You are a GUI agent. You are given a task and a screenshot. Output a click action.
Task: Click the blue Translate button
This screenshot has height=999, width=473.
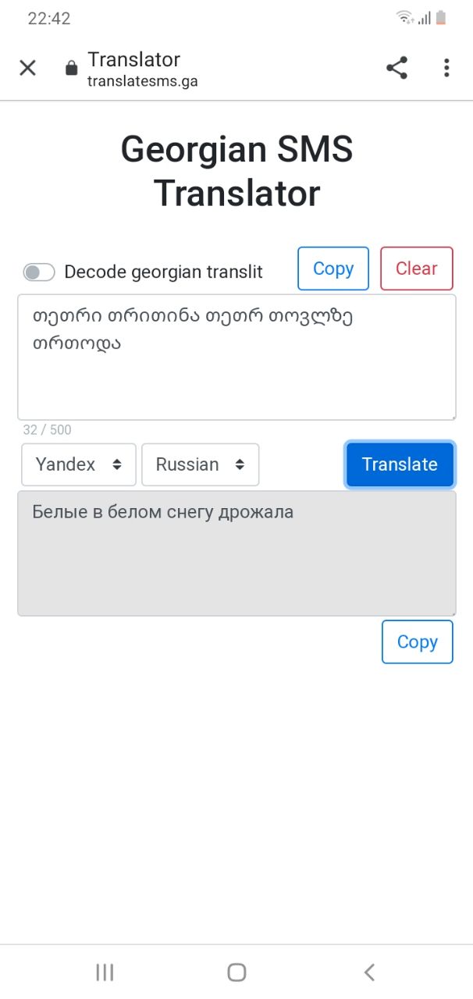tap(400, 464)
